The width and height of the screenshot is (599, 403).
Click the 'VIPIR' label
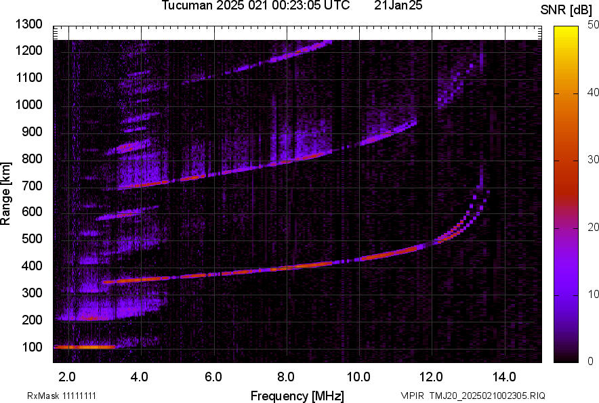click(412, 396)
